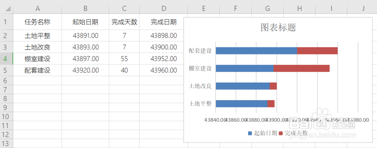Select blue bar for 配套建设
377x148 pixels.
256,51
